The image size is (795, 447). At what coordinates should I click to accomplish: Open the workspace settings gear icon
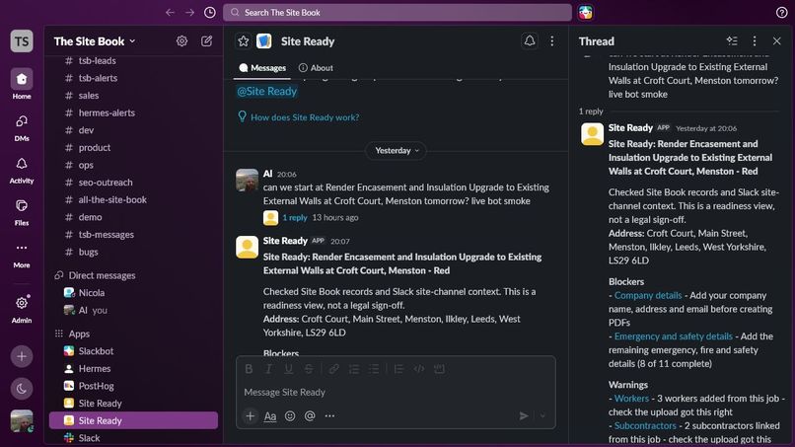tap(181, 41)
